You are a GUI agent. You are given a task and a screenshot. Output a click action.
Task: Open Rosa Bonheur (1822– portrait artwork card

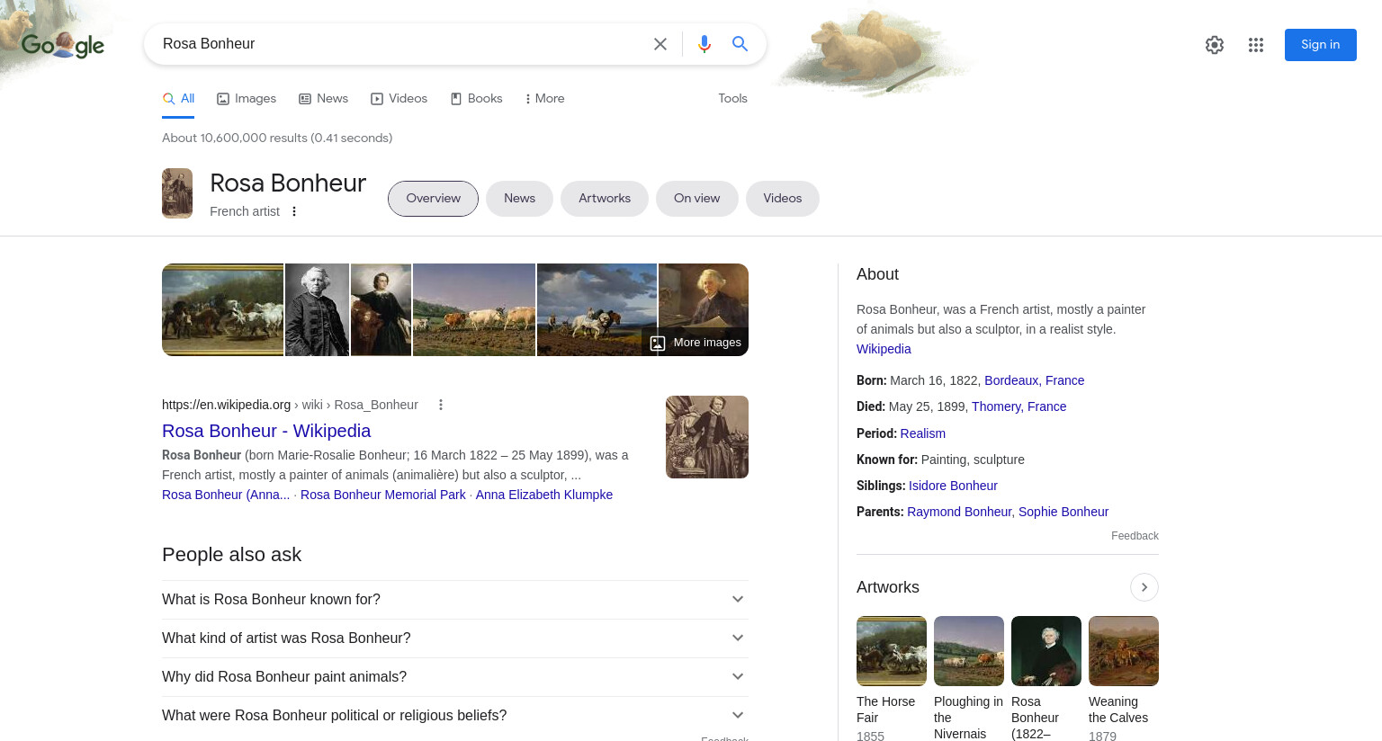tap(1046, 679)
